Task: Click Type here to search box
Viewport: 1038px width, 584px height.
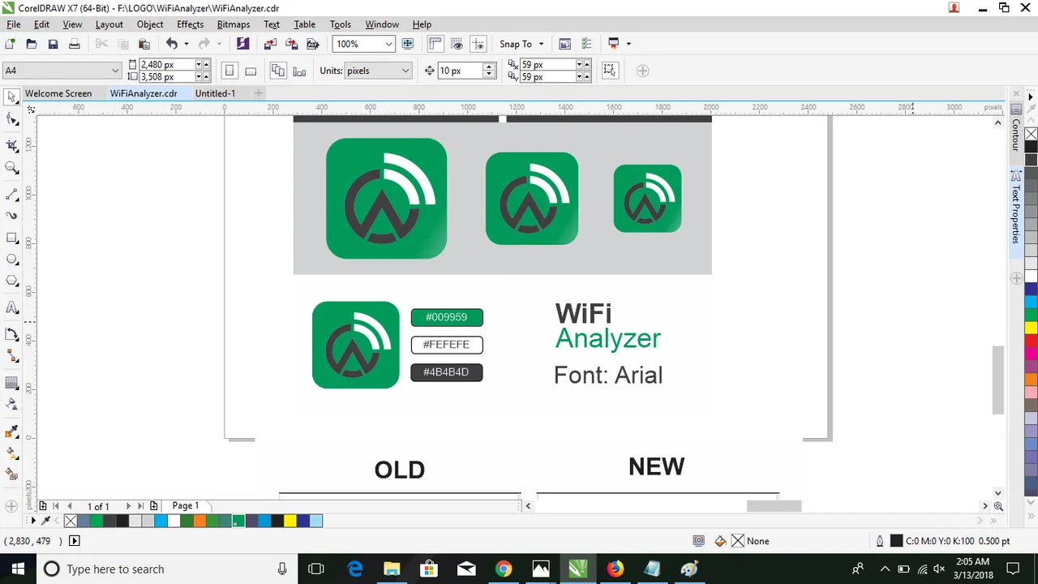Action: click(165, 569)
